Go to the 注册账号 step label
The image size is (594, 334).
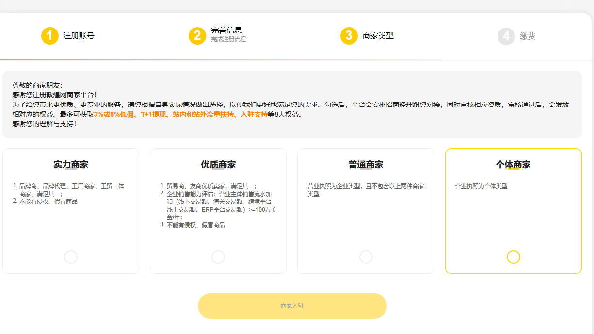(79, 36)
